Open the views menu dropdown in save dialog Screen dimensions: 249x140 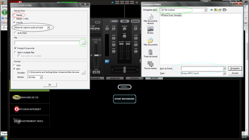pos(225,10)
